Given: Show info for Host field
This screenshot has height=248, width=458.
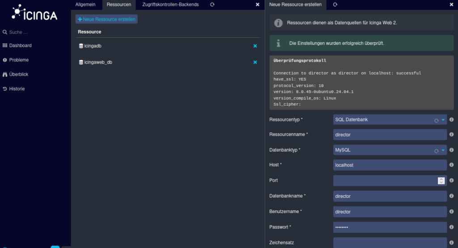Looking at the screenshot, I should coord(452,165).
